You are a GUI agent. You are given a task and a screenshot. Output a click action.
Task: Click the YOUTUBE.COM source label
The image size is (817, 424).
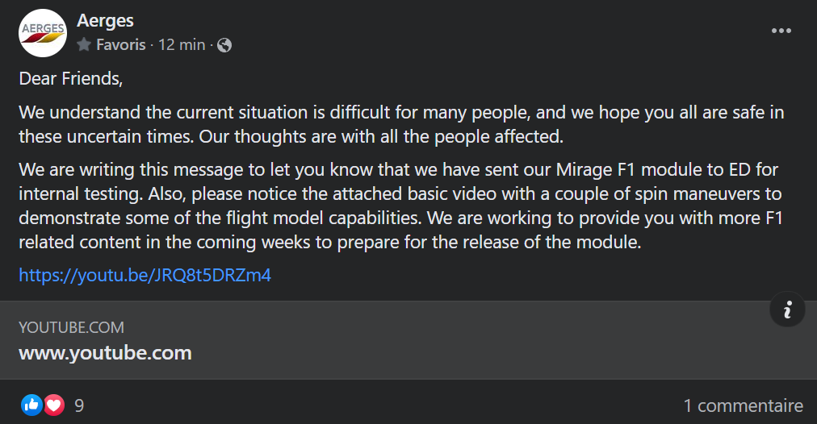71,327
